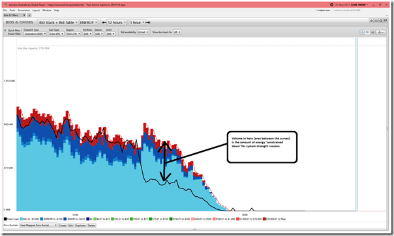This screenshot has width=394, height=236.
Task: Open the Screenshot menu
Action: tap(23, 10)
